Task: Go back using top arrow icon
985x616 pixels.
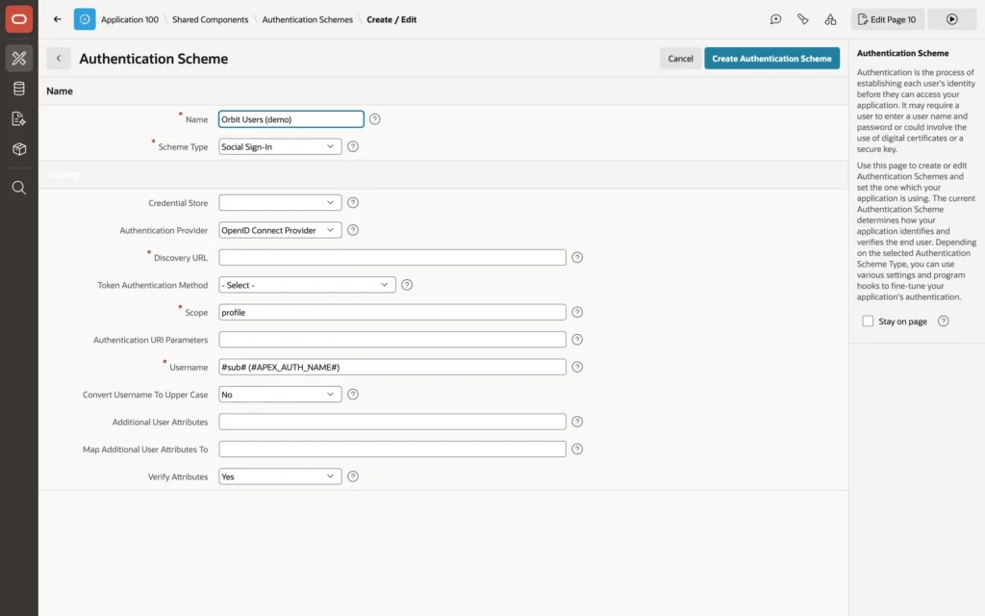Action: tap(57, 19)
